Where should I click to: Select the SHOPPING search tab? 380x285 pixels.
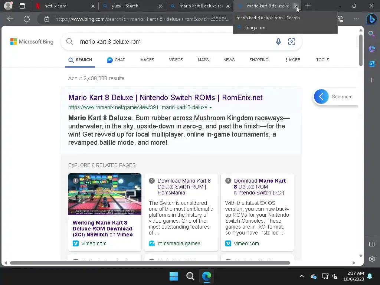(259, 60)
